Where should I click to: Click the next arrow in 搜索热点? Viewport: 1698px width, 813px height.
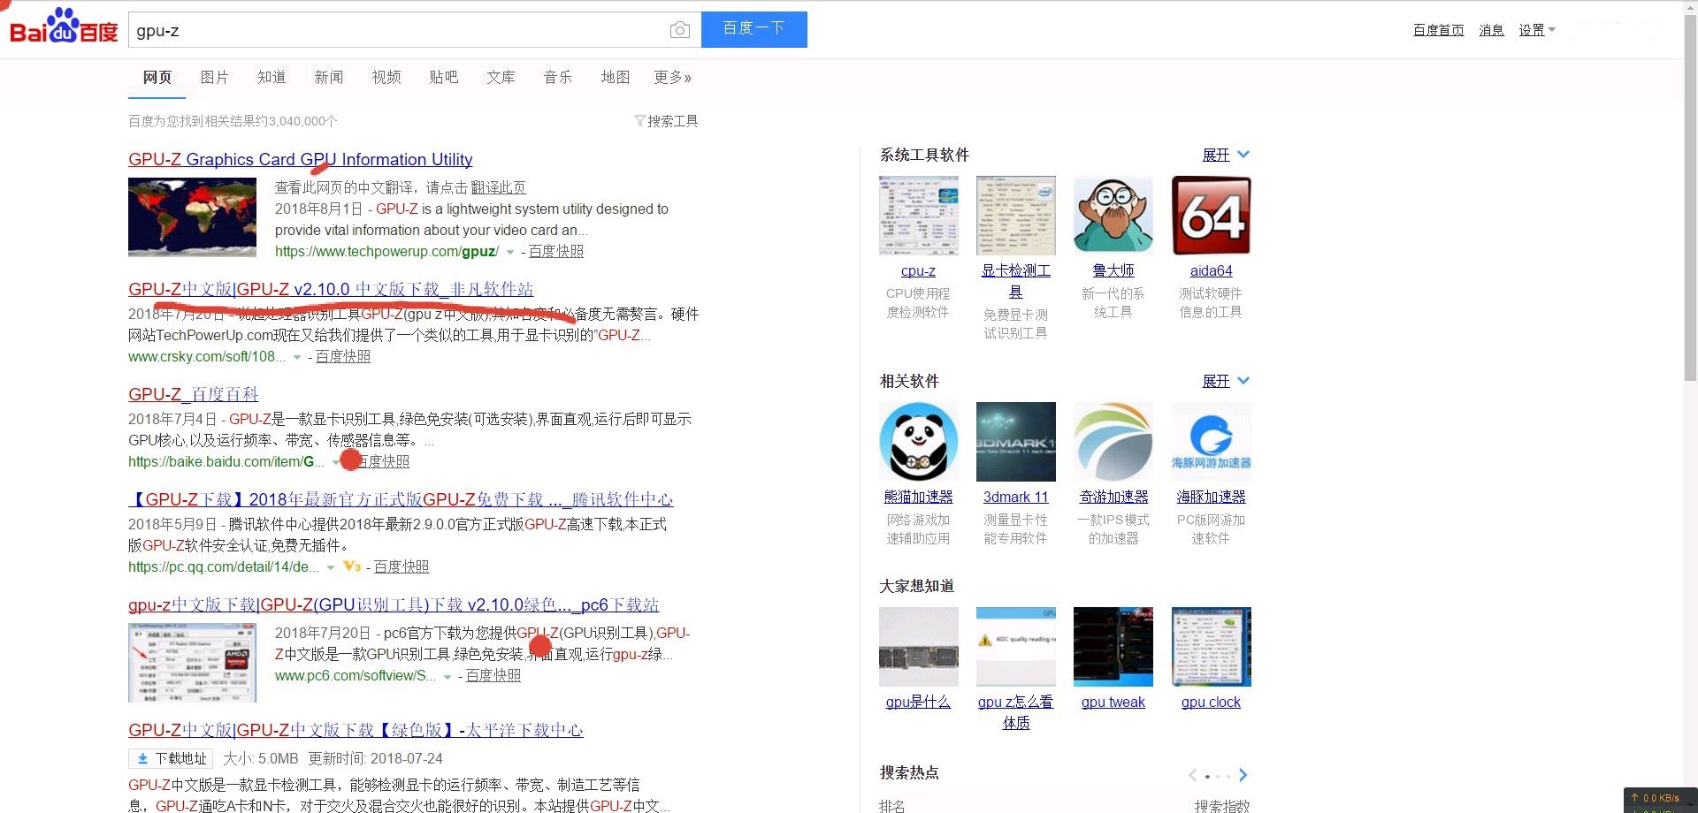1243,775
